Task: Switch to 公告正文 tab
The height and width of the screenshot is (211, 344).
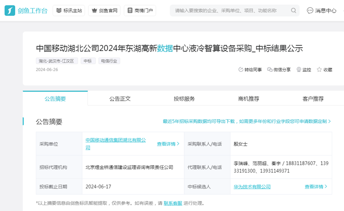Action: [x=120, y=99]
